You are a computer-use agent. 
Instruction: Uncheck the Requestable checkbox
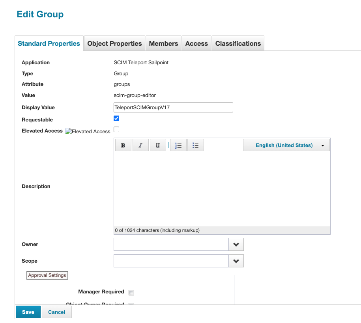click(x=116, y=118)
